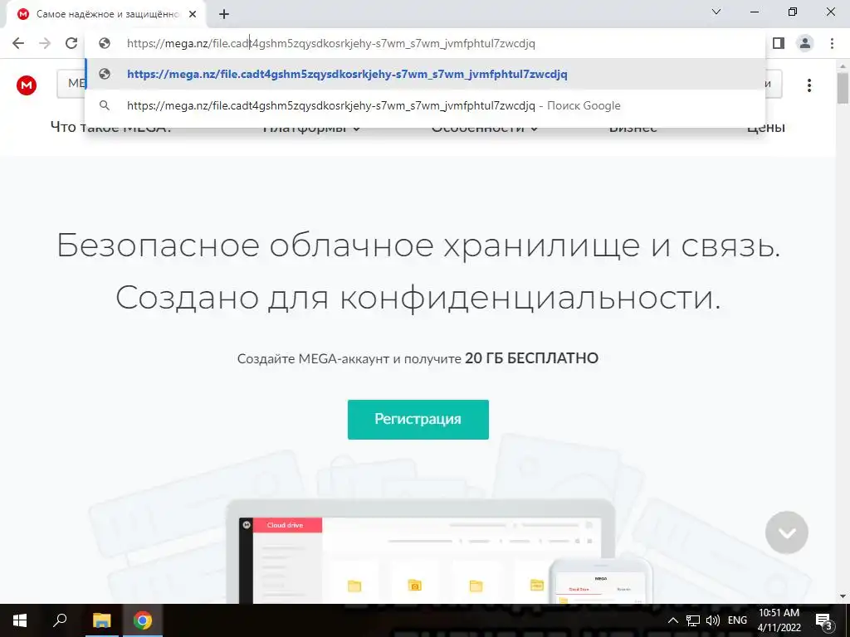Expand the Особенности dropdown chevron

click(534, 129)
